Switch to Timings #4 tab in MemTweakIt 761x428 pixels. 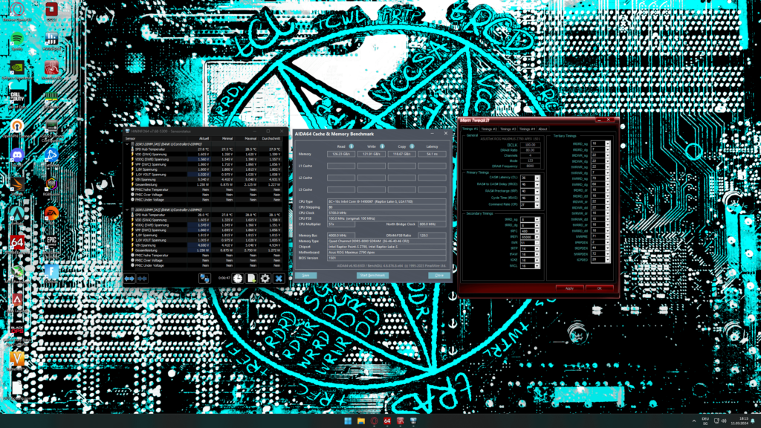[527, 129]
